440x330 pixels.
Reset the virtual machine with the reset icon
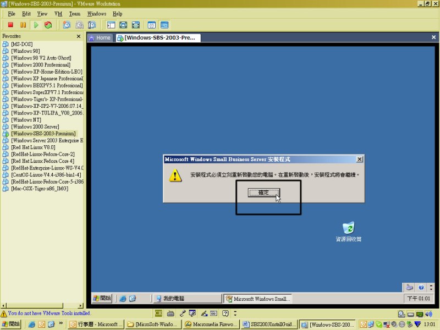point(48,25)
